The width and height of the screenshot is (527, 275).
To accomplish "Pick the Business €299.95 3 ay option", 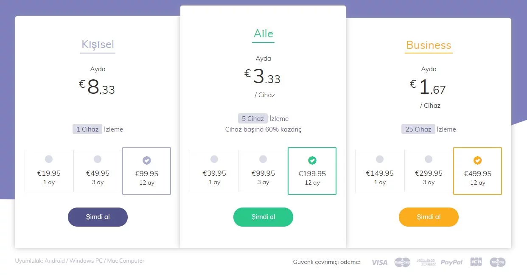I will pyautogui.click(x=429, y=171).
